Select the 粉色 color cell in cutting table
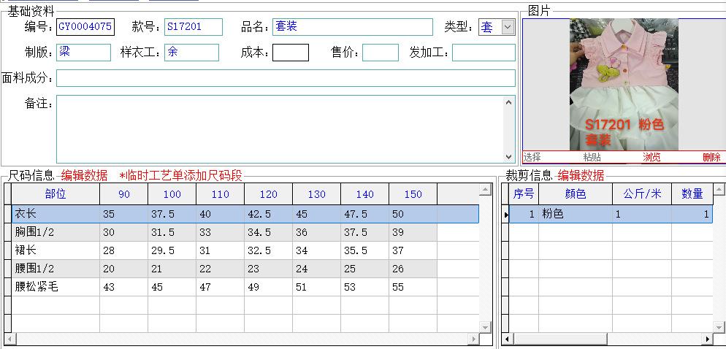Viewport: 726px width, 349px height. 575,215
